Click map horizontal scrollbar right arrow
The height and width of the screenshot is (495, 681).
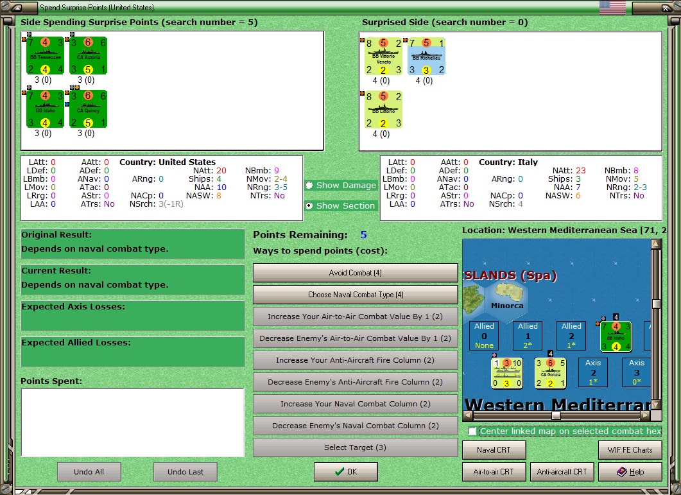click(646, 415)
